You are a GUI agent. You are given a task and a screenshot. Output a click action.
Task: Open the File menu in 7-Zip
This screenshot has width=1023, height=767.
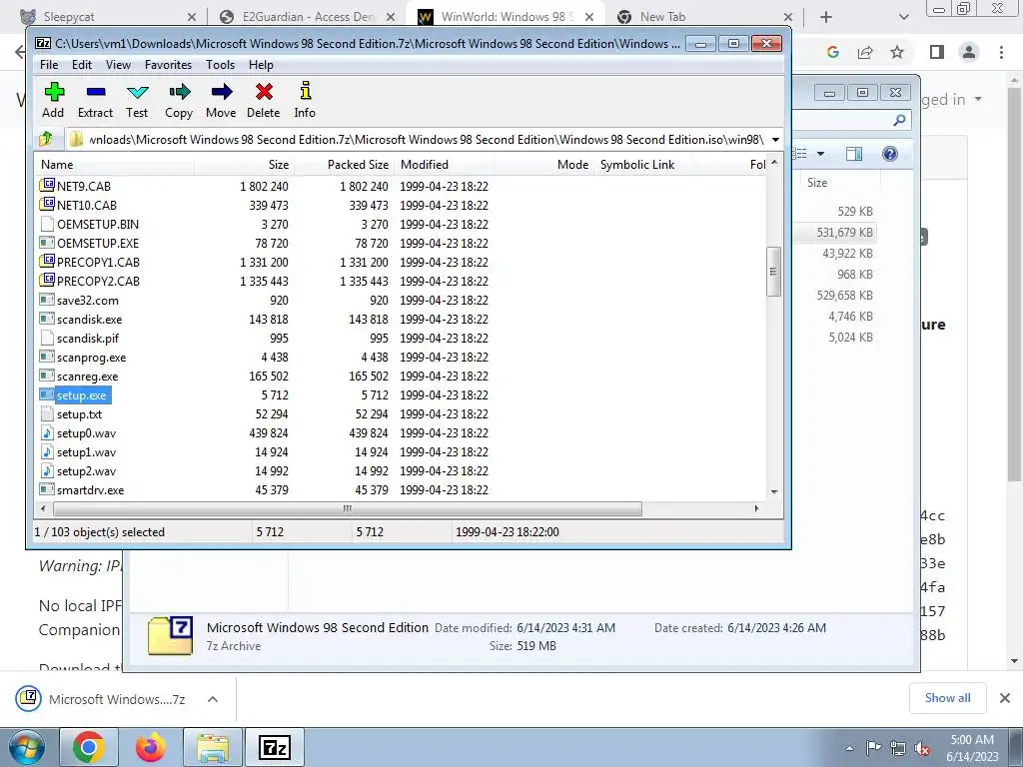[49, 65]
